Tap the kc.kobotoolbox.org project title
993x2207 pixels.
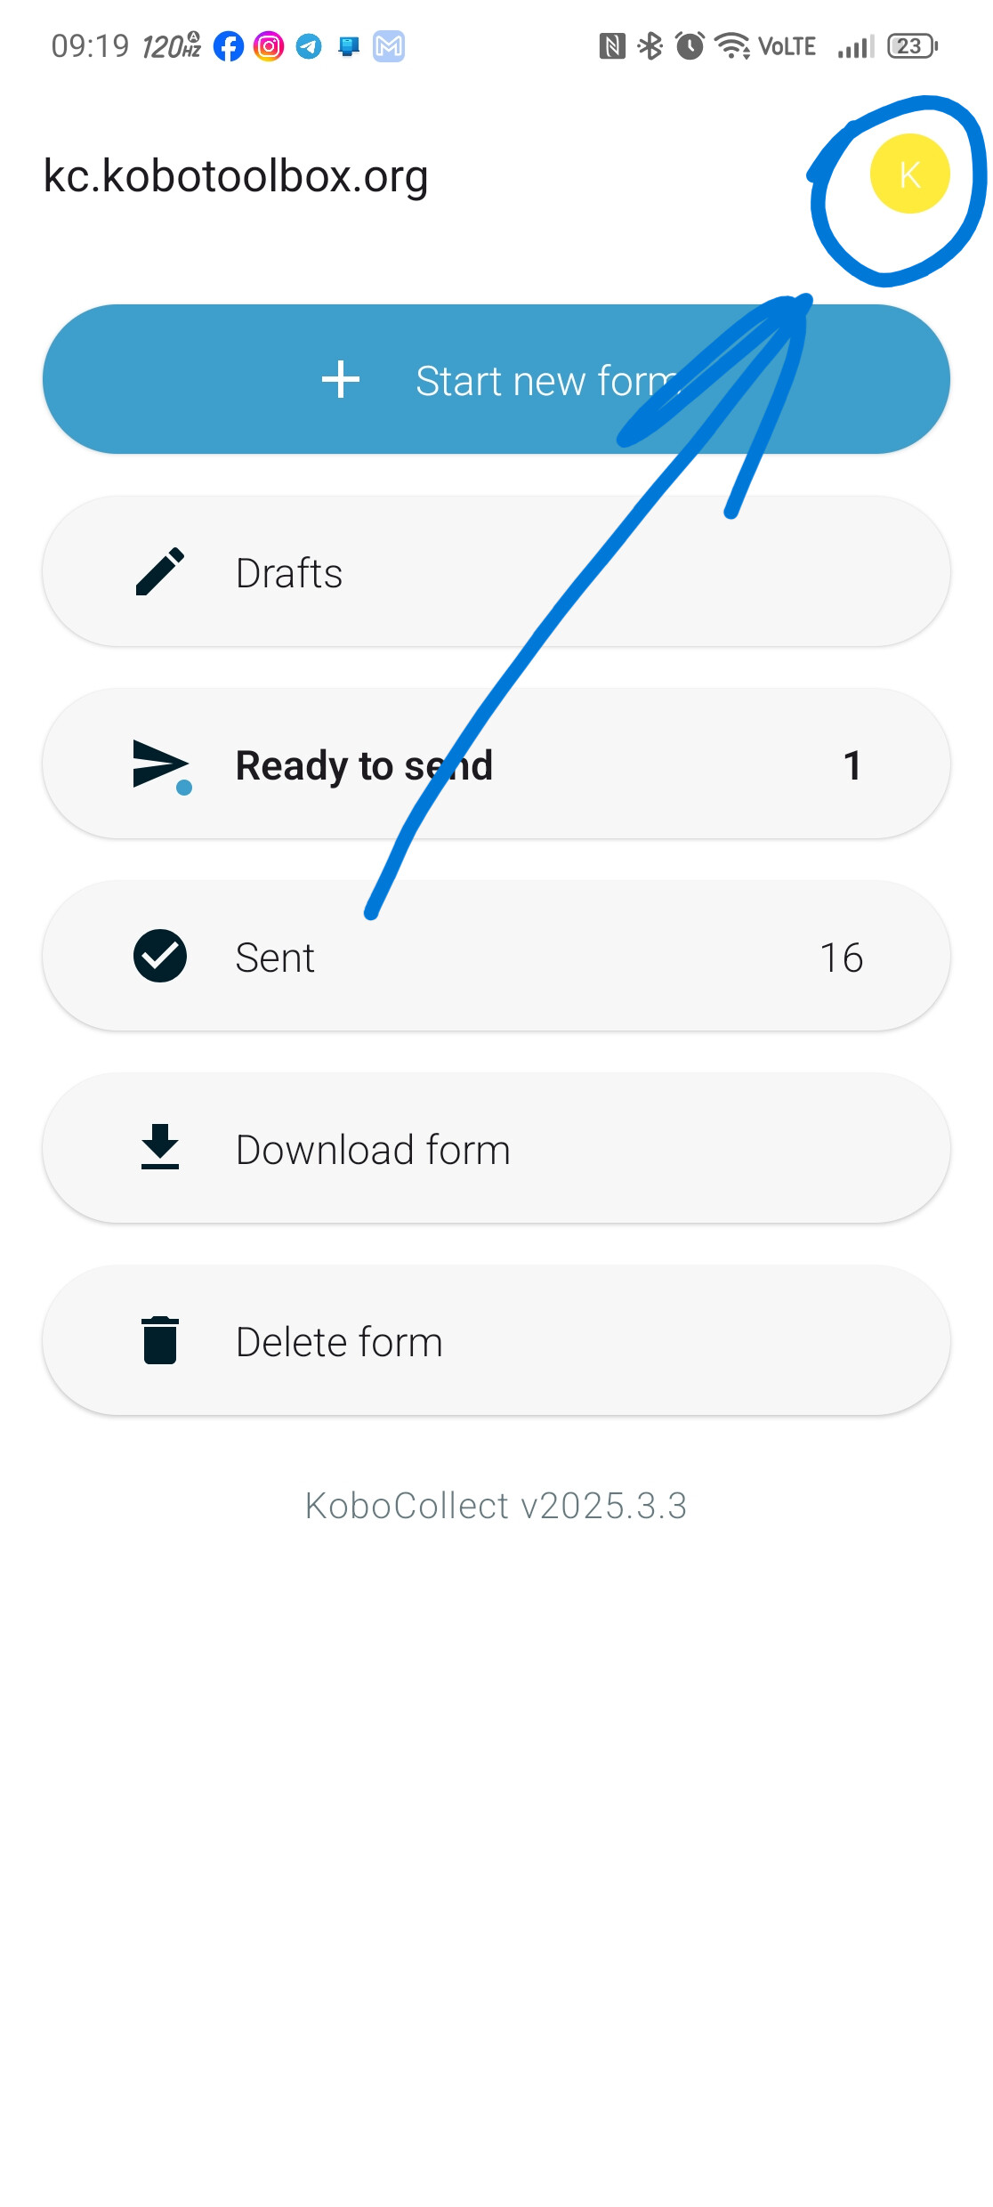236,176
